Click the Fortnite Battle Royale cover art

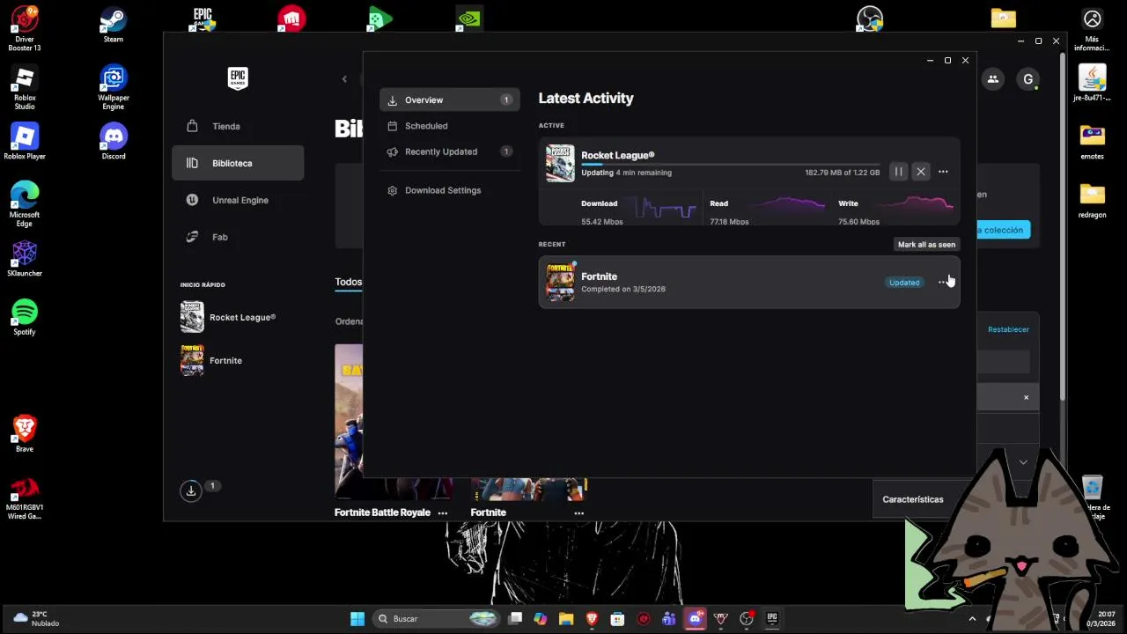pyautogui.click(x=349, y=423)
